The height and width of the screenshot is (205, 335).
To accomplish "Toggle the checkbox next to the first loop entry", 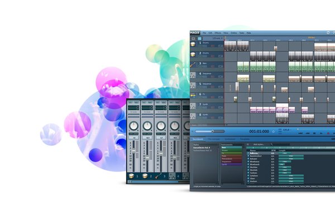I will (x=248, y=153).
